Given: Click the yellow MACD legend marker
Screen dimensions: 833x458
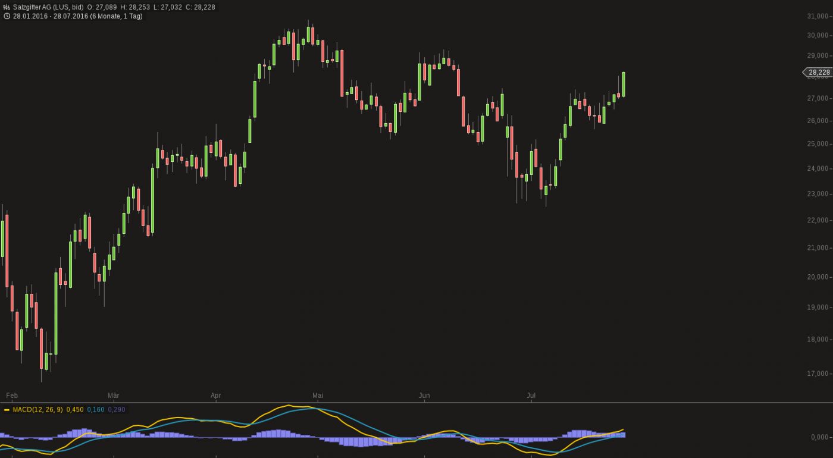Looking at the screenshot, I should [x=7, y=410].
